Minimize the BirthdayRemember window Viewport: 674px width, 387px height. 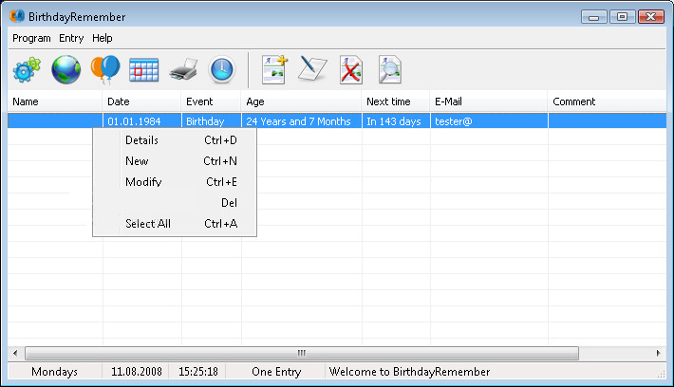[594, 17]
